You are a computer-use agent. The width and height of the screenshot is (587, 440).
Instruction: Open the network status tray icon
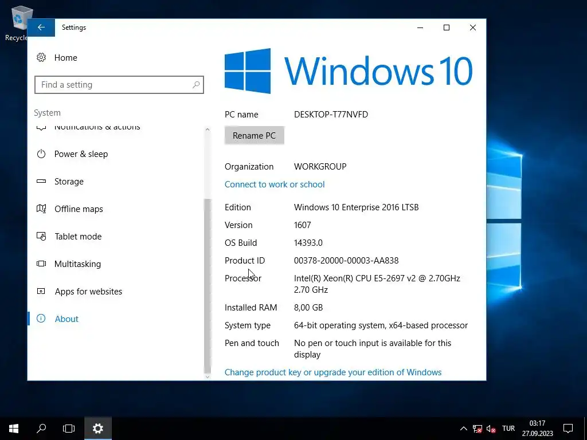coord(478,429)
